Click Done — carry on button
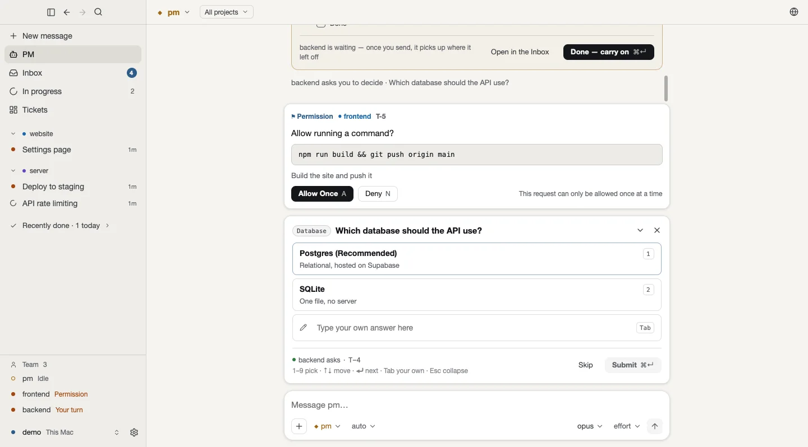The image size is (808, 447). pos(609,52)
